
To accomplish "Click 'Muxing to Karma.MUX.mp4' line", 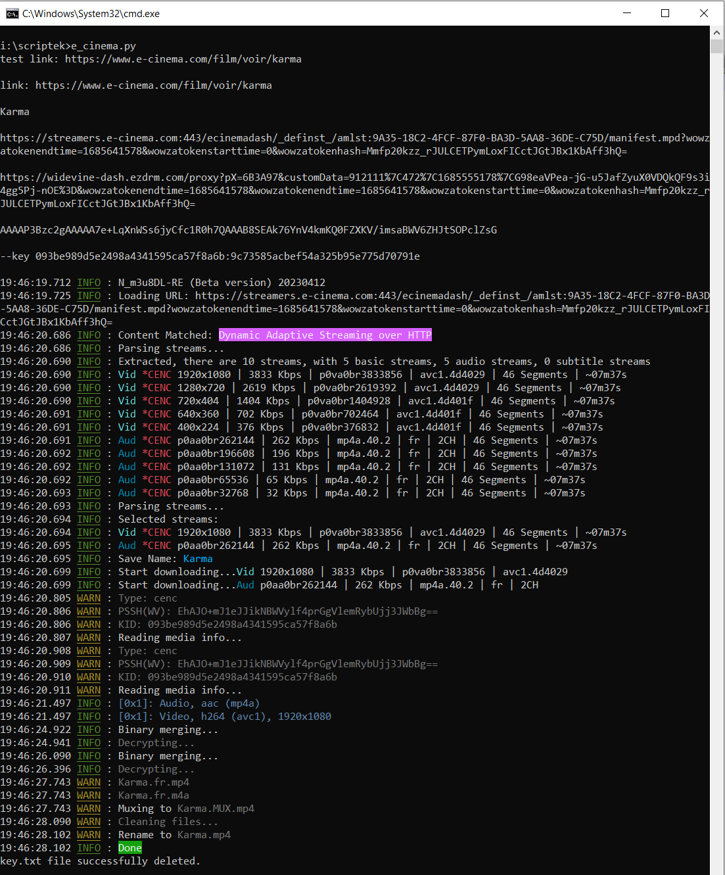I will tap(127, 809).
